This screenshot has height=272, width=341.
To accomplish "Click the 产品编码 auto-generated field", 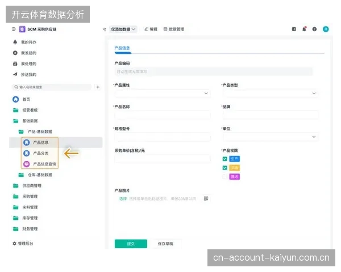I will (x=214, y=71).
